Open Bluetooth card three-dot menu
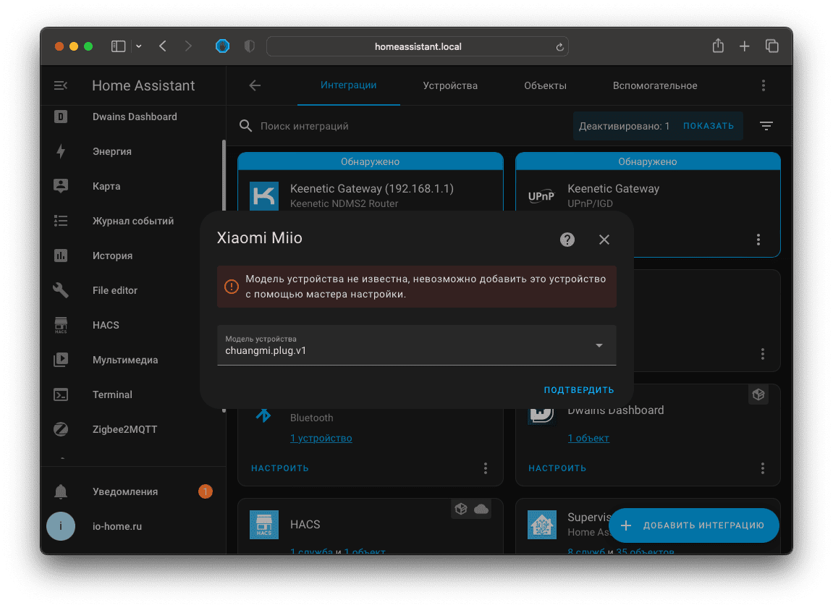This screenshot has width=833, height=608. click(x=486, y=468)
